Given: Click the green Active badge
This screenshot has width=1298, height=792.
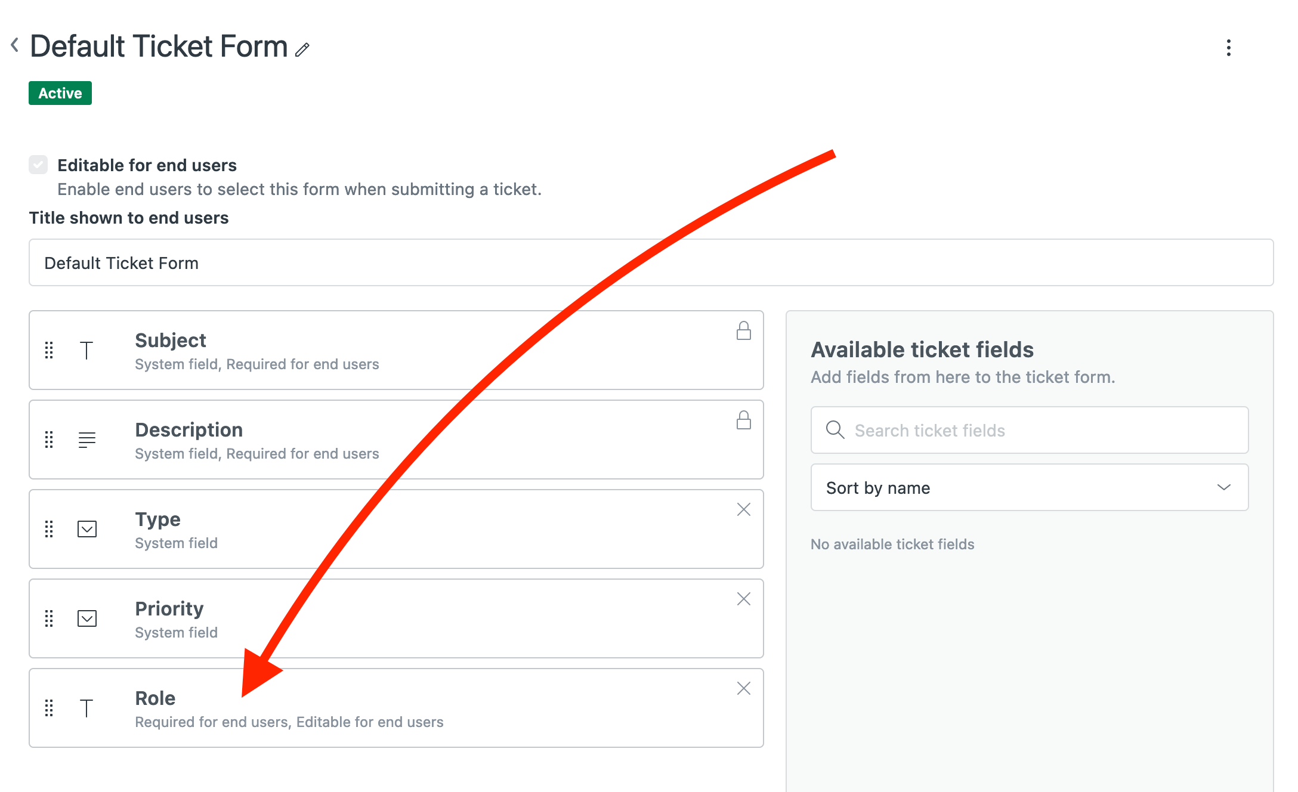Looking at the screenshot, I should (60, 93).
